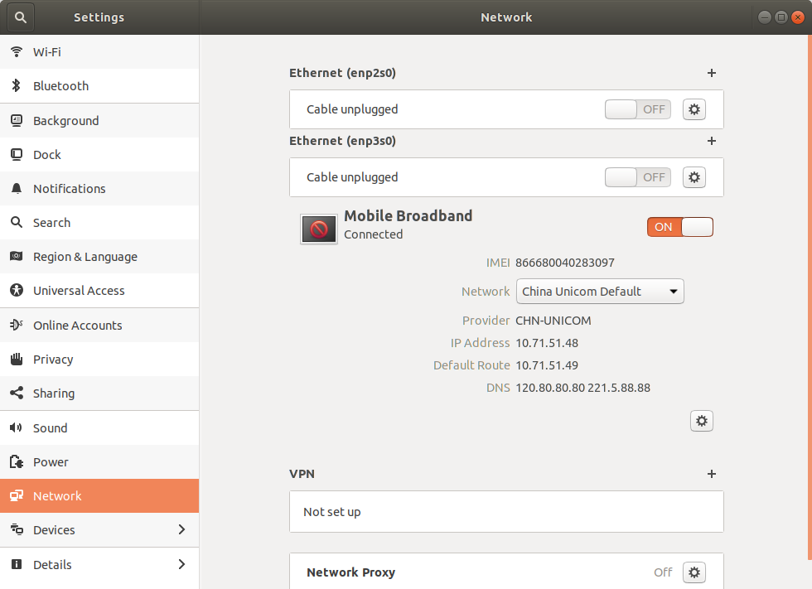This screenshot has height=589, width=812.
Task: Click the Sound speaker icon
Action: coord(17,427)
